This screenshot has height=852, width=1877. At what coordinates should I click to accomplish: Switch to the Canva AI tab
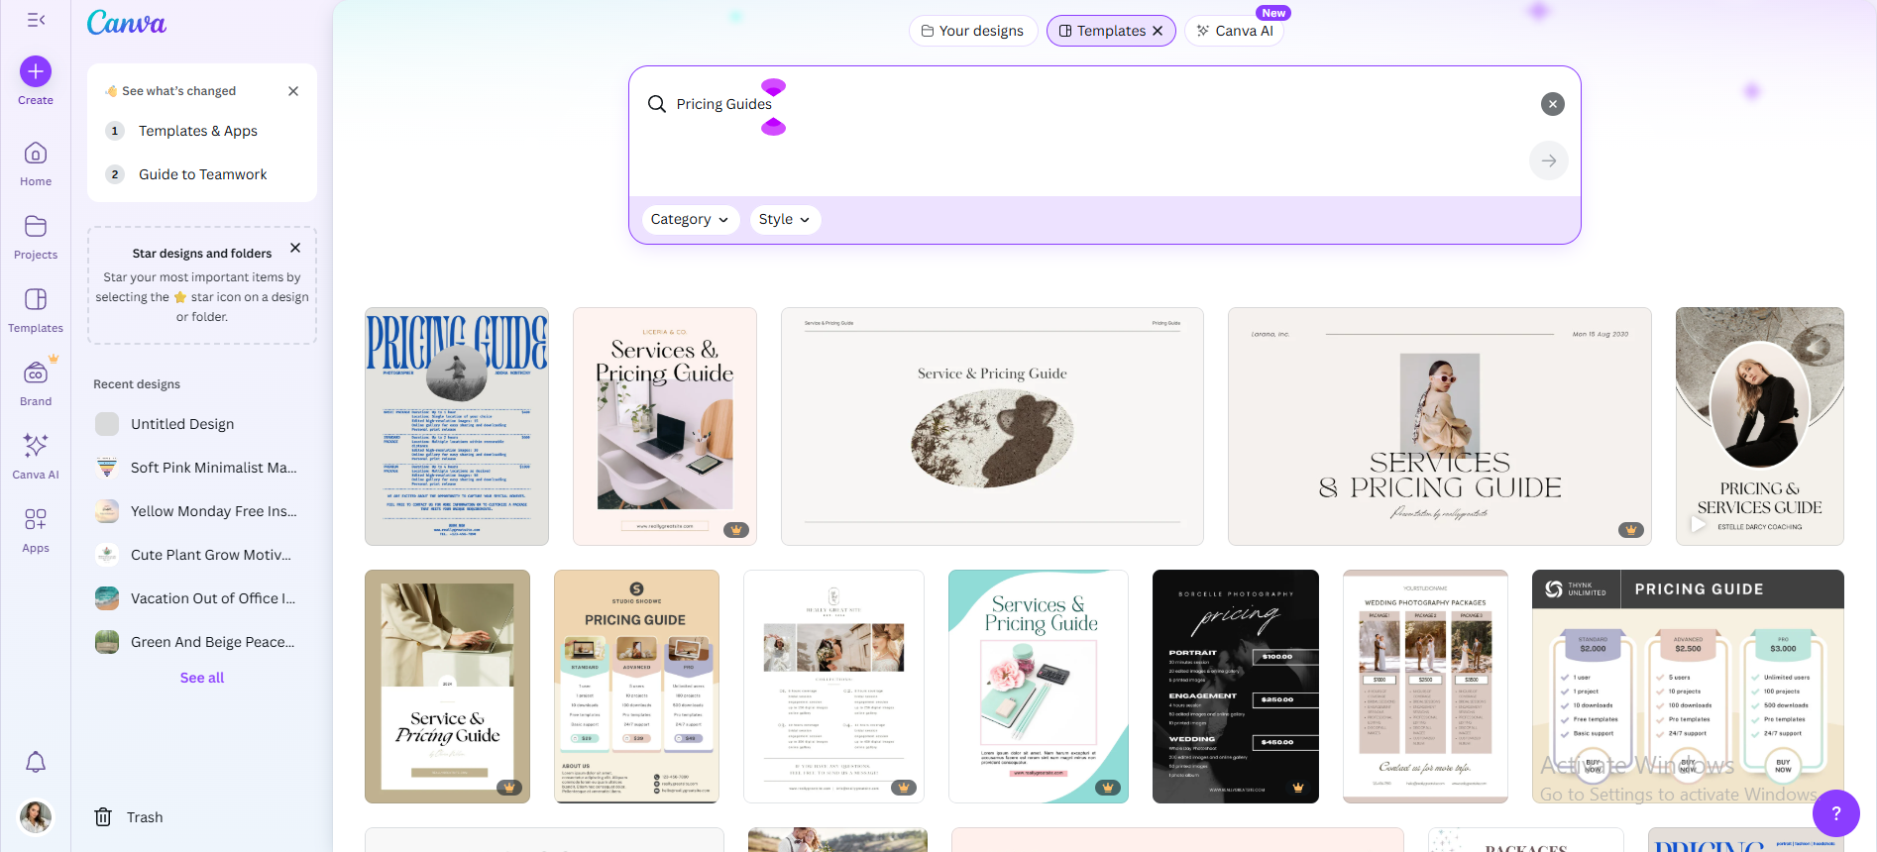(1235, 31)
